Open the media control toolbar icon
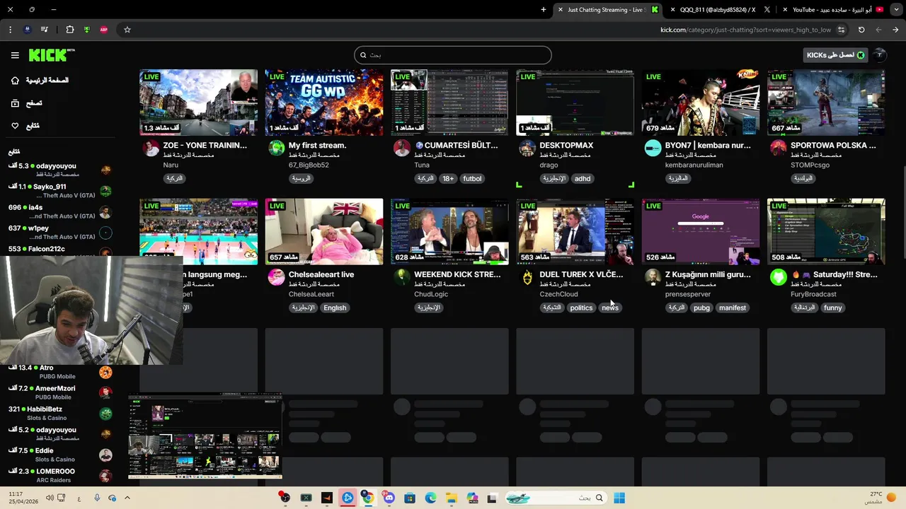 point(45,30)
